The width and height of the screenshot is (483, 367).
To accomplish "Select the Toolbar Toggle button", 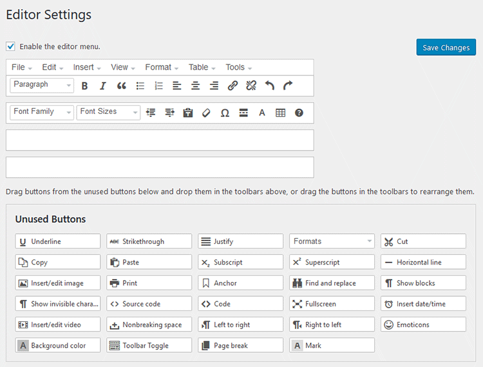I will coord(149,345).
